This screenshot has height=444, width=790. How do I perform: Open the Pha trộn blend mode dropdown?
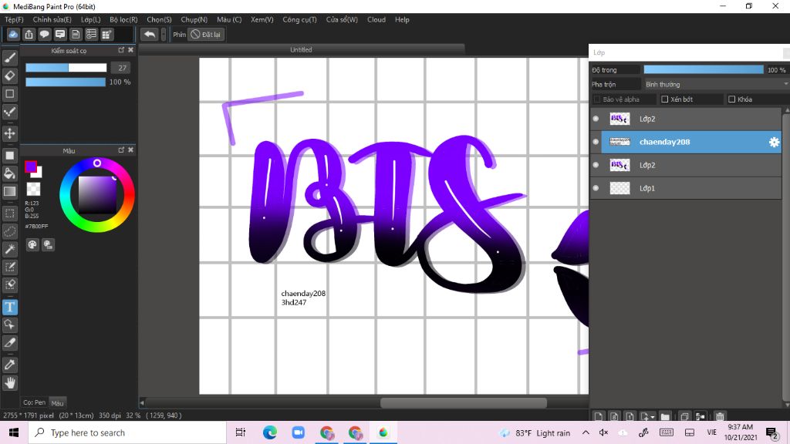(716, 84)
